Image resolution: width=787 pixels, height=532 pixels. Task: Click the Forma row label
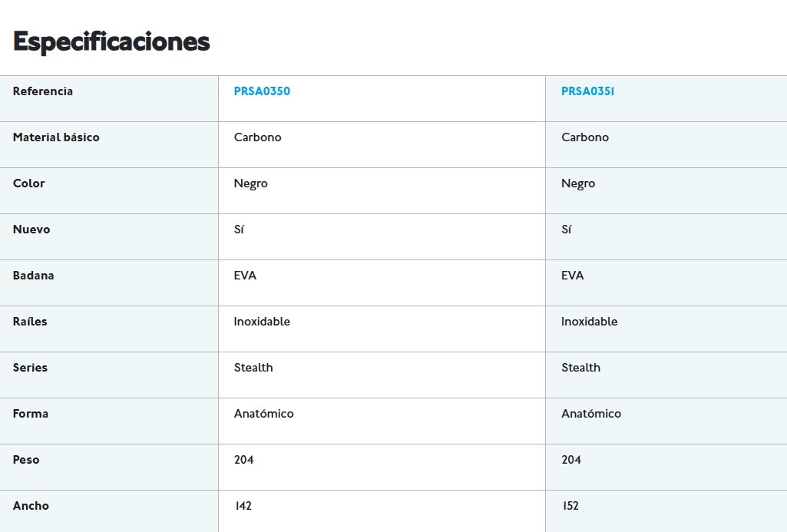click(31, 414)
